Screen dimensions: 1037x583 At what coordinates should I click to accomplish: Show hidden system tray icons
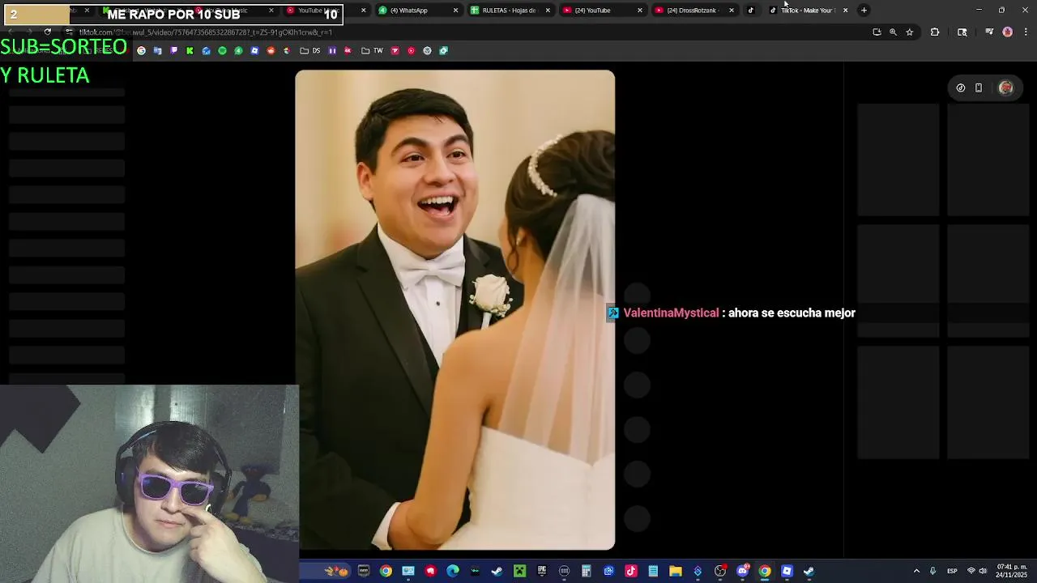916,571
